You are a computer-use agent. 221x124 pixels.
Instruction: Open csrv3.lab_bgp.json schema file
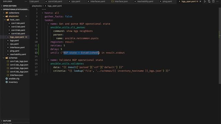(x=19, y=68)
